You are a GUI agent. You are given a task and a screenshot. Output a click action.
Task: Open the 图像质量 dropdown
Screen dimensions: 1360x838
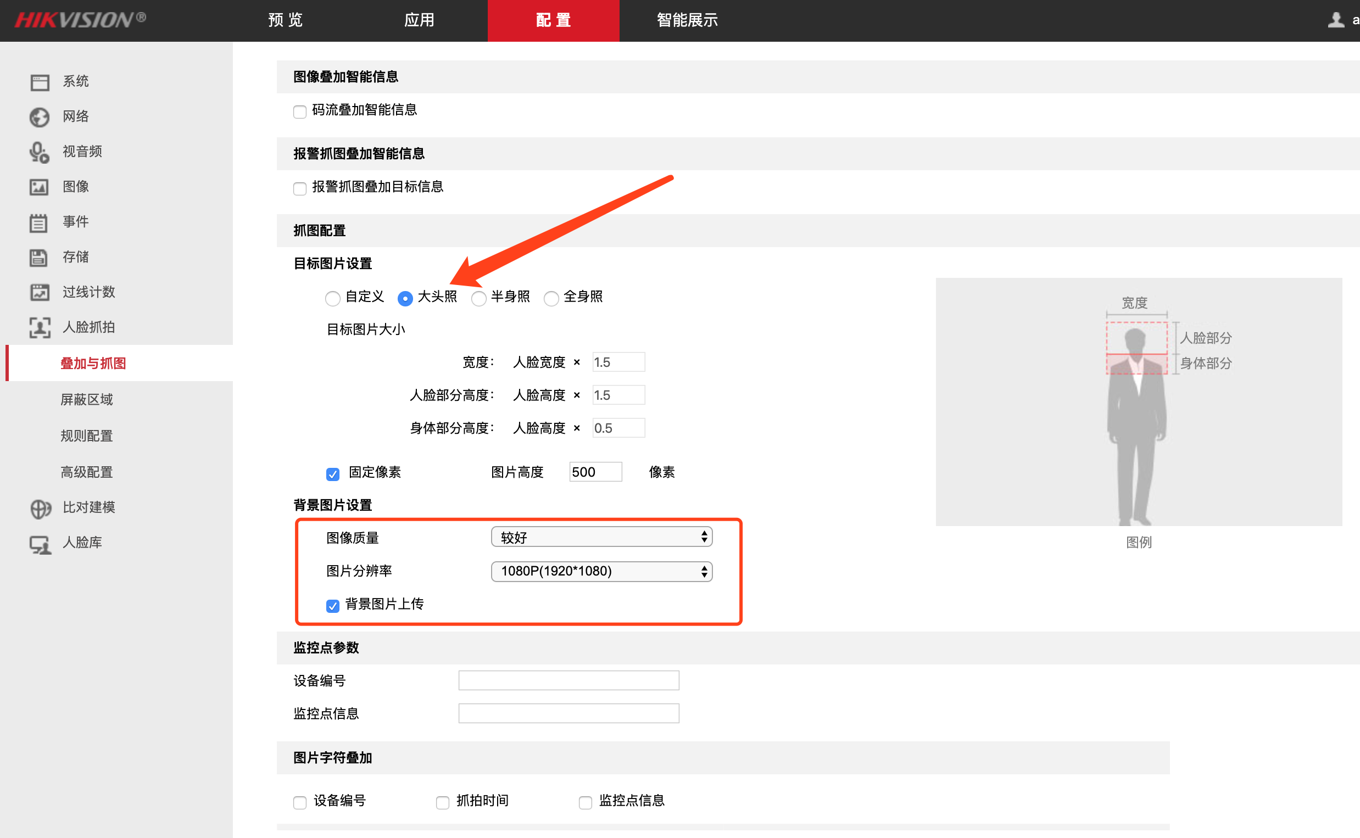(601, 537)
